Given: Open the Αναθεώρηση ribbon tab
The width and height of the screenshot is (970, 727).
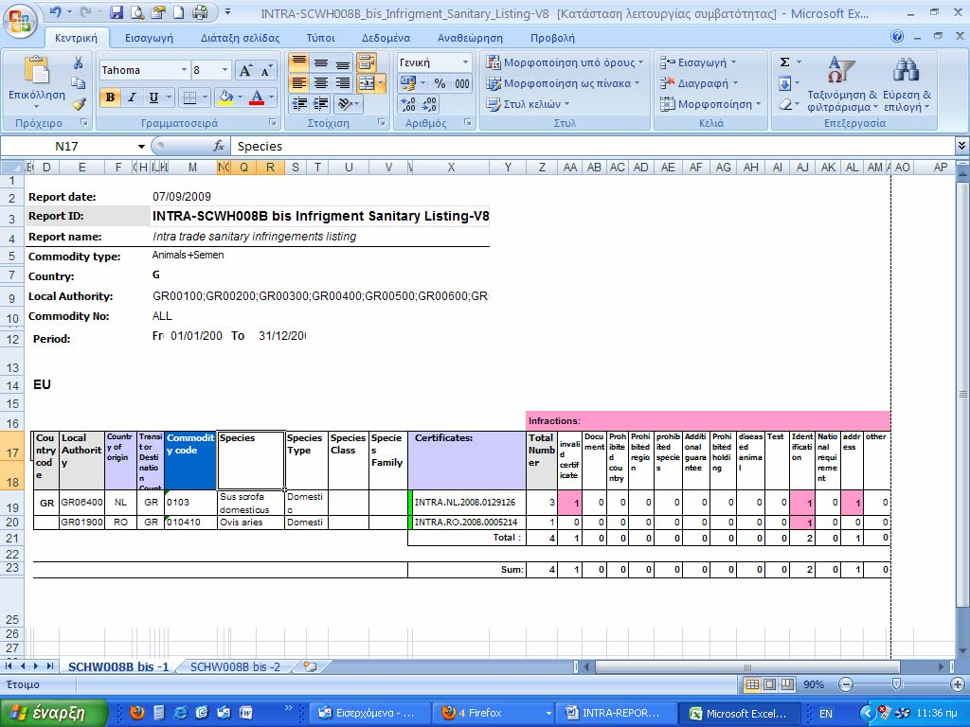Looking at the screenshot, I should (470, 38).
